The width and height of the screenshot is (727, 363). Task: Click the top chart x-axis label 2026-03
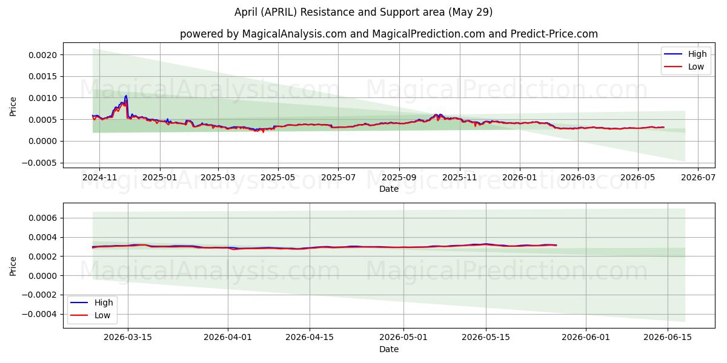click(x=577, y=178)
